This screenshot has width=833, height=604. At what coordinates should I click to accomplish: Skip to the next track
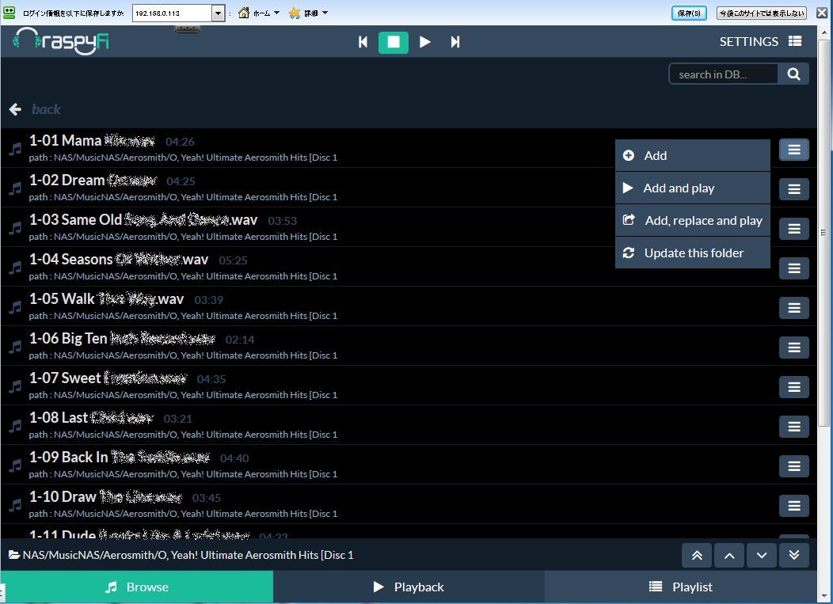click(455, 42)
